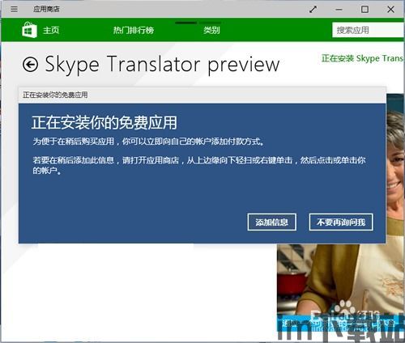Switch to 热门排行榜 tab
The height and width of the screenshot is (343, 405).
(134, 30)
